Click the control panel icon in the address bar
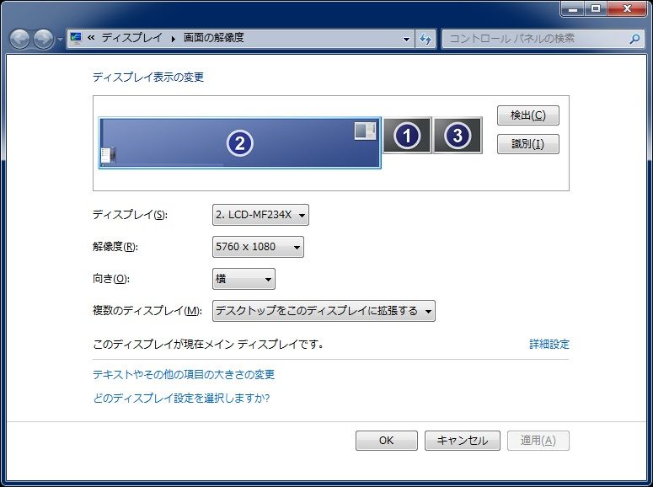 tap(76, 38)
